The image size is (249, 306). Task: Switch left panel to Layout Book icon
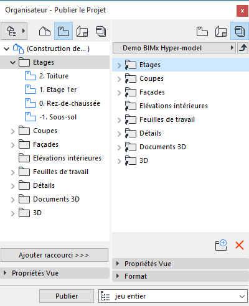(x=82, y=32)
